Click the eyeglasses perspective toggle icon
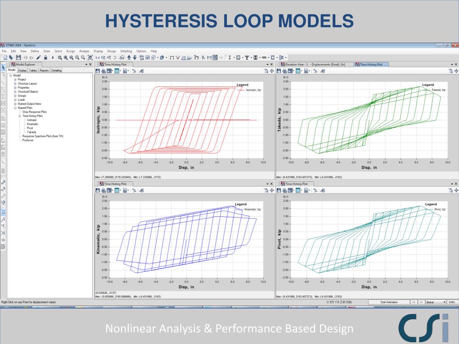Image resolution: width=459 pixels, height=344 pixels. click(x=121, y=58)
